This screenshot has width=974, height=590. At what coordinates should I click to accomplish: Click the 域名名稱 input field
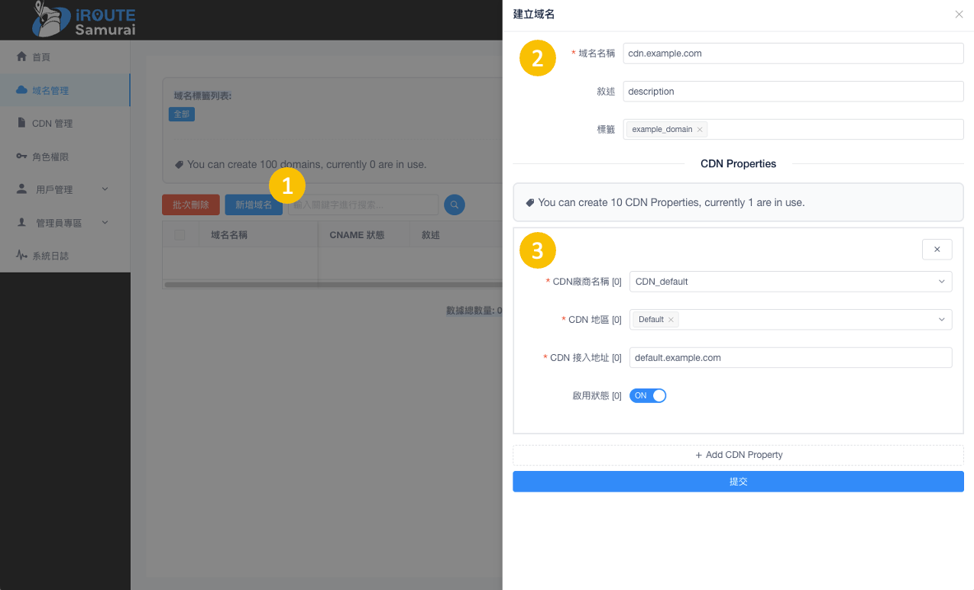(793, 53)
